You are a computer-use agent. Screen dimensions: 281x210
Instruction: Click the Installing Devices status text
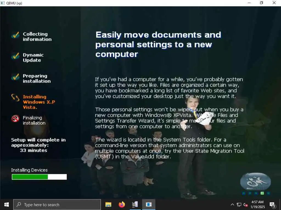coord(29,170)
